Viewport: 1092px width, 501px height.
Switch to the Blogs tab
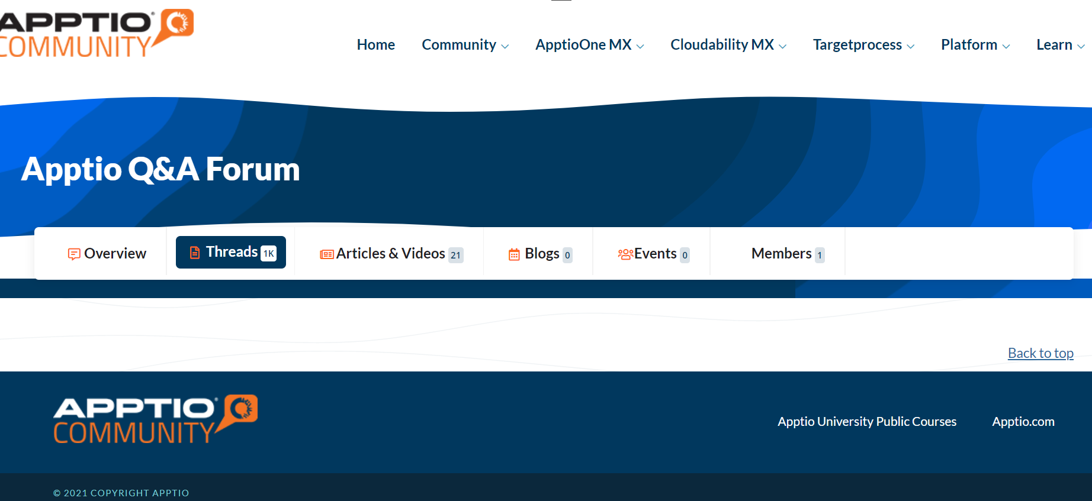tap(540, 254)
